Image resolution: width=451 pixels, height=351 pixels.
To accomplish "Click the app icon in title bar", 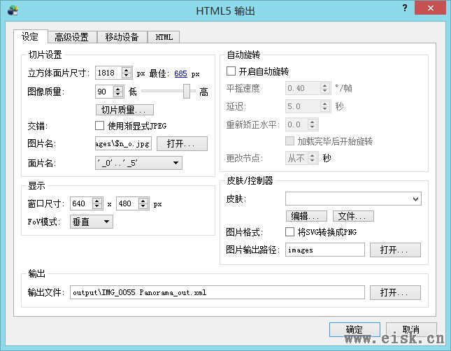I will point(13,10).
